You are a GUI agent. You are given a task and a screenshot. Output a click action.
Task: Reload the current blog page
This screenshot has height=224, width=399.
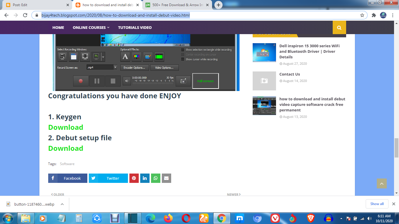pos(25,15)
